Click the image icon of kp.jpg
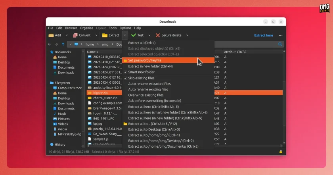 click(90, 123)
